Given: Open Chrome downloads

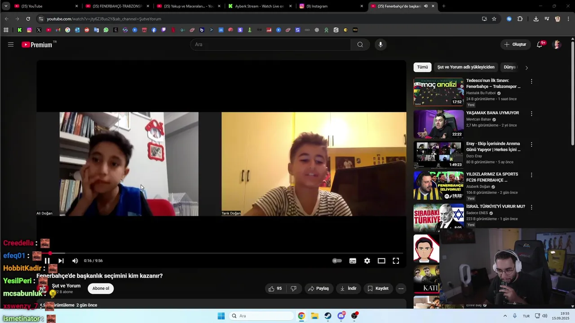Looking at the screenshot, I should [536, 19].
